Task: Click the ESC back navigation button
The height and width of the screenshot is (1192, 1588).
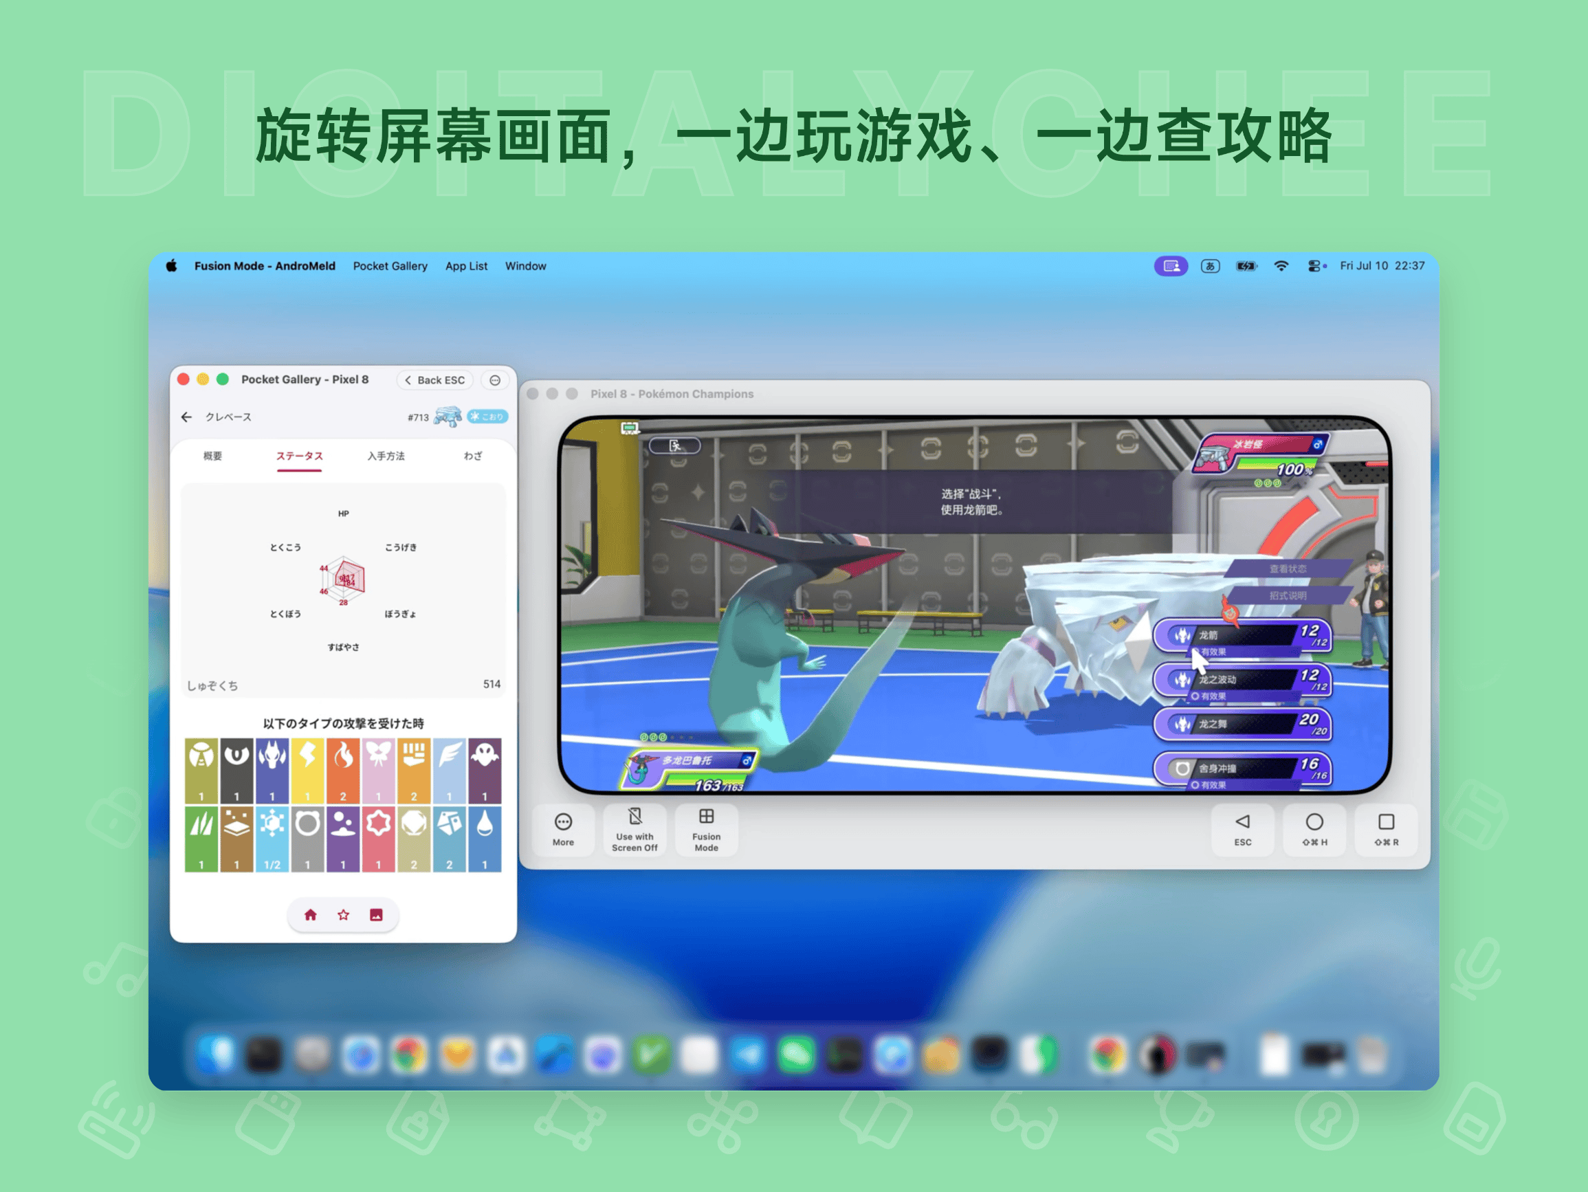Action: click(x=1243, y=830)
